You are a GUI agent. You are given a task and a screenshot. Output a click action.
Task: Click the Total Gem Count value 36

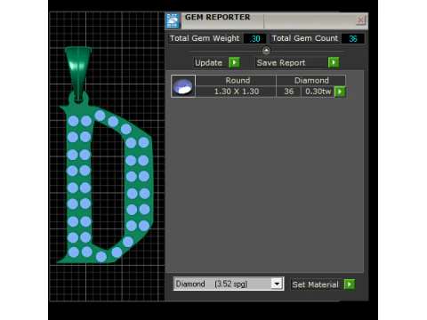[353, 38]
